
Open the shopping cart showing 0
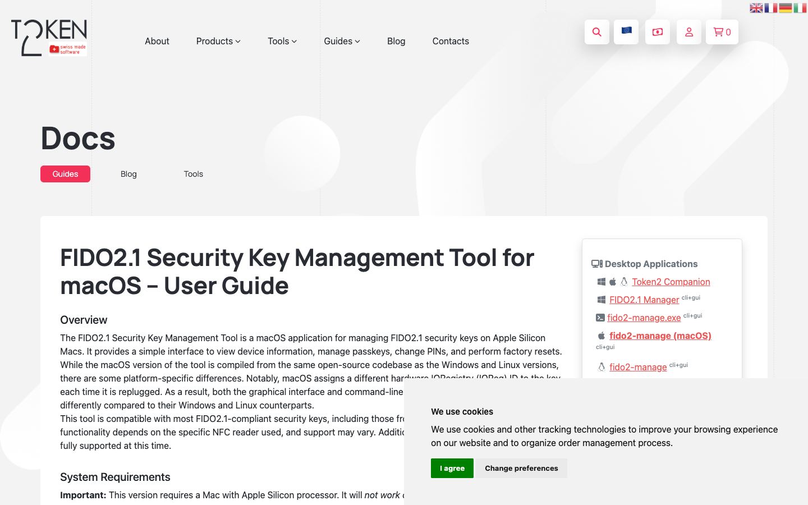[722, 32]
